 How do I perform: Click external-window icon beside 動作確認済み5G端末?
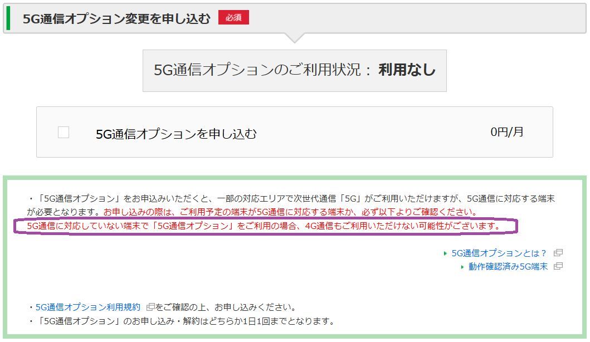pyautogui.click(x=558, y=266)
